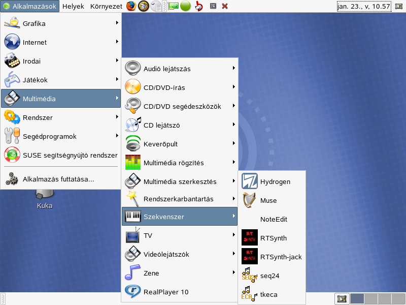Image resolution: width=406 pixels, height=305 pixels.
Task: Expand the Keverőpult submenu arrow
Action: pos(234,143)
